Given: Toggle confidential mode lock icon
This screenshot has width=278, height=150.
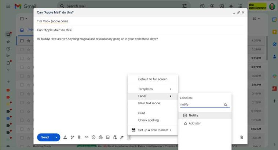Looking at the screenshot, I should tap(115, 137).
